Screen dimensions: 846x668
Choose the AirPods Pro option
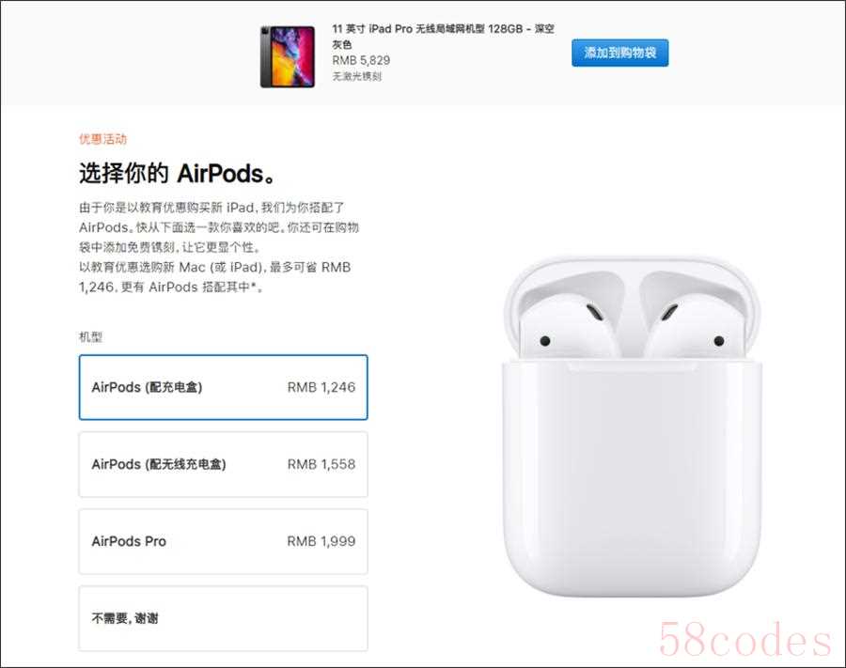coord(224,541)
